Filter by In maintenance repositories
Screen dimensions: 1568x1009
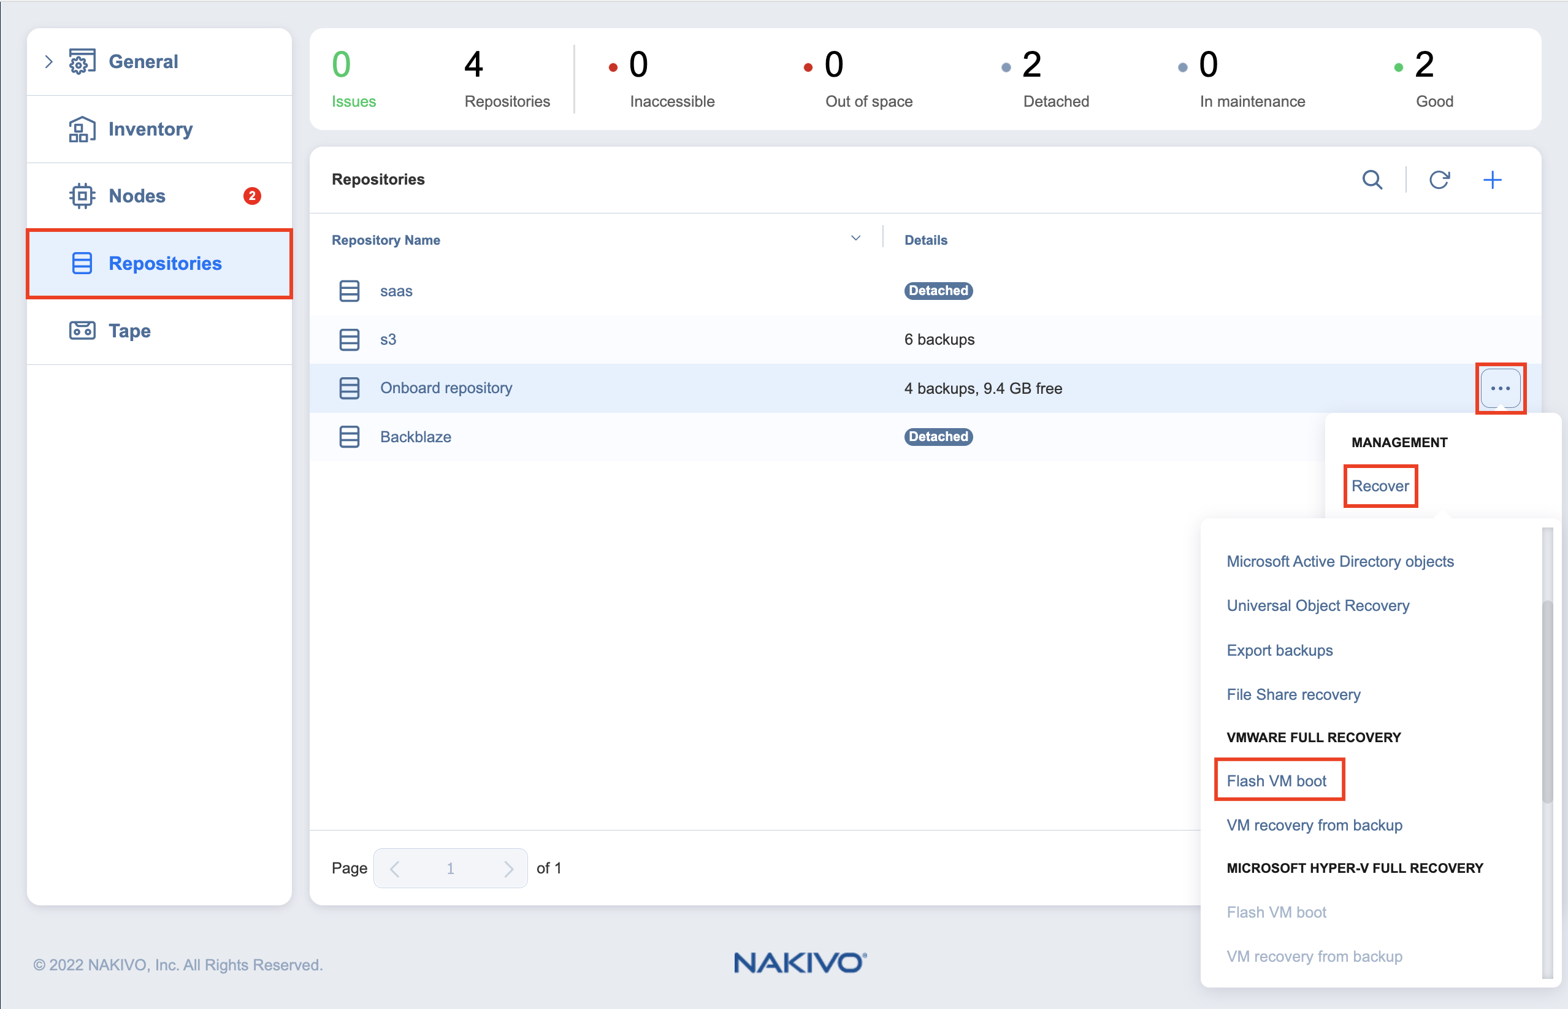pyautogui.click(x=1242, y=79)
